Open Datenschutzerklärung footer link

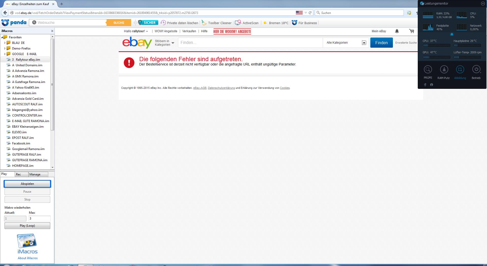tap(221, 88)
